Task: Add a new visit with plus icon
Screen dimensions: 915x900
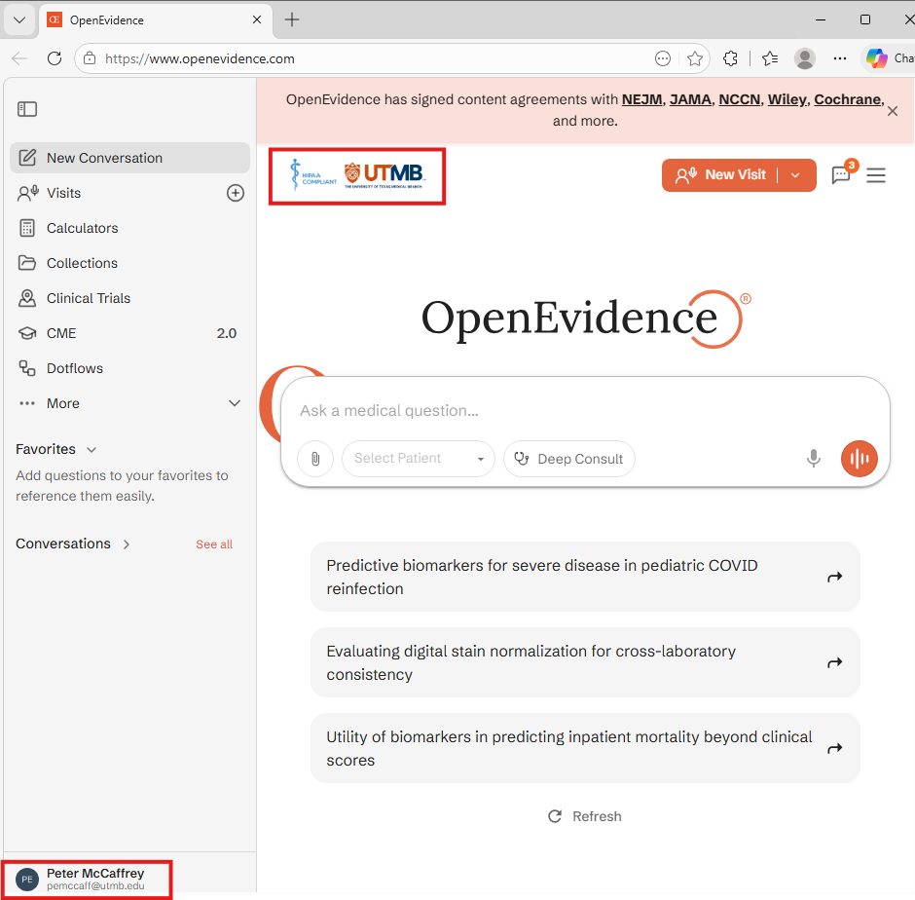Action: pos(236,193)
